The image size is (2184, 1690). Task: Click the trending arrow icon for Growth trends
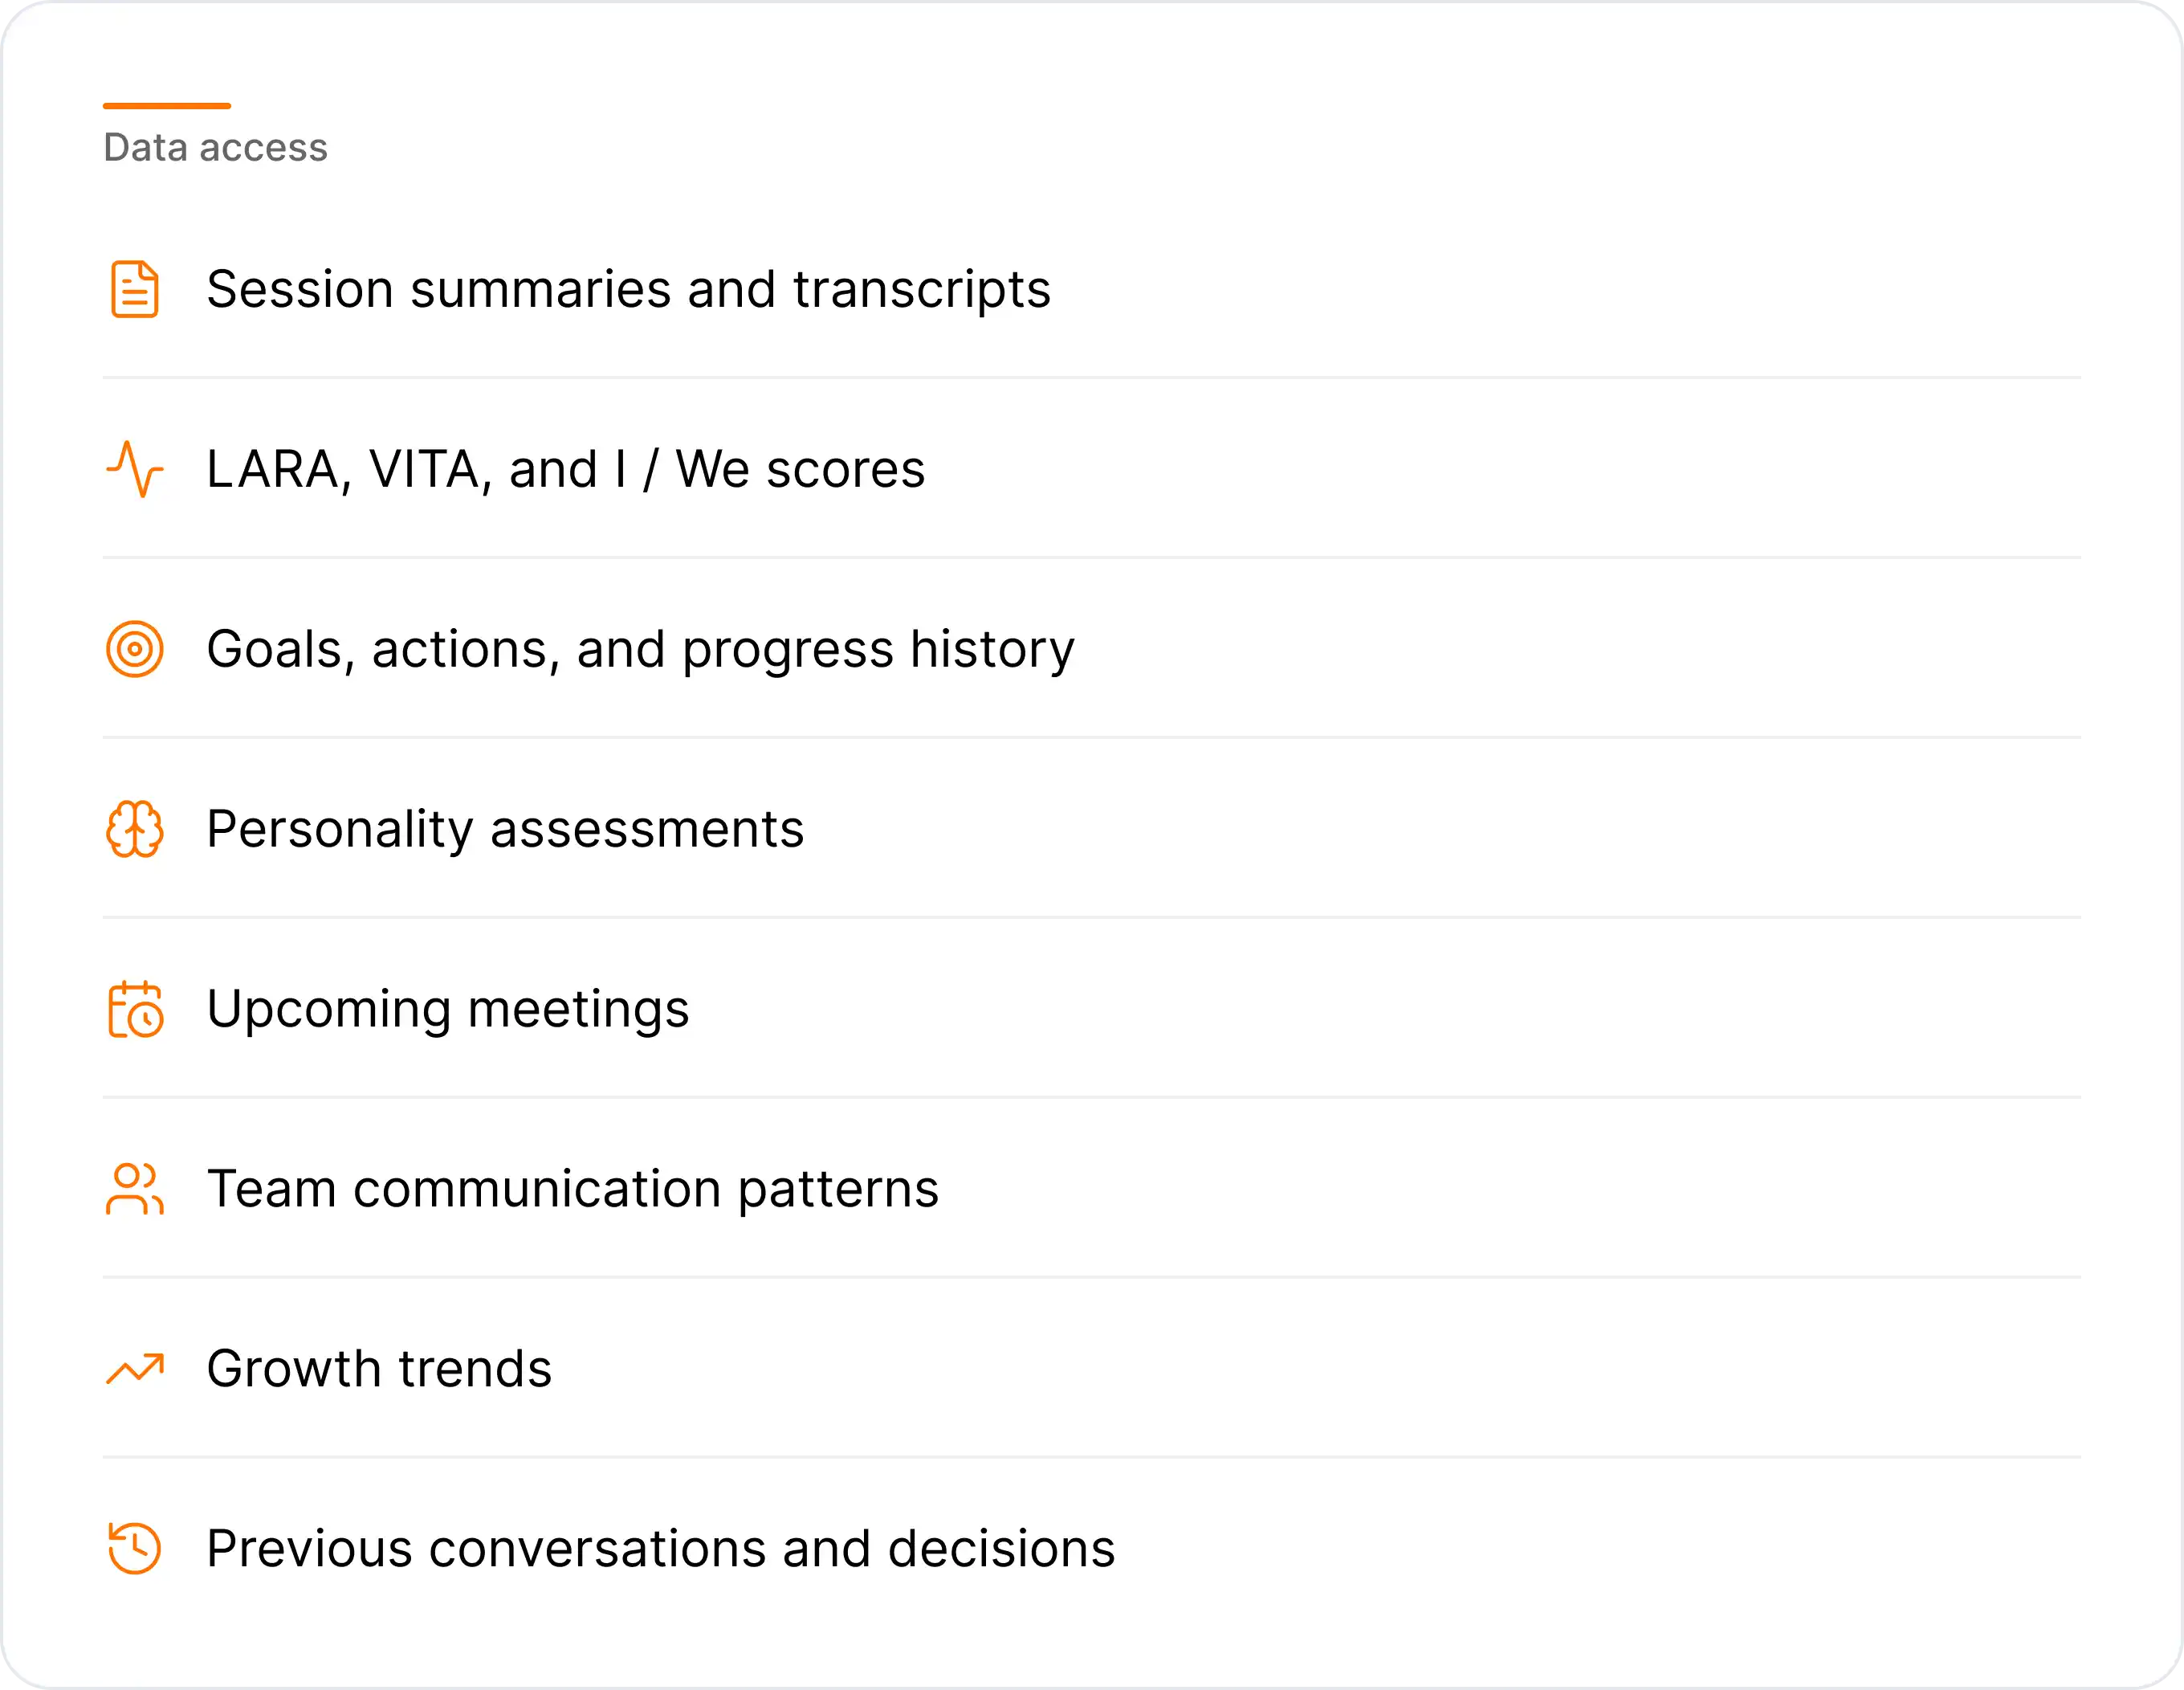tap(134, 1369)
